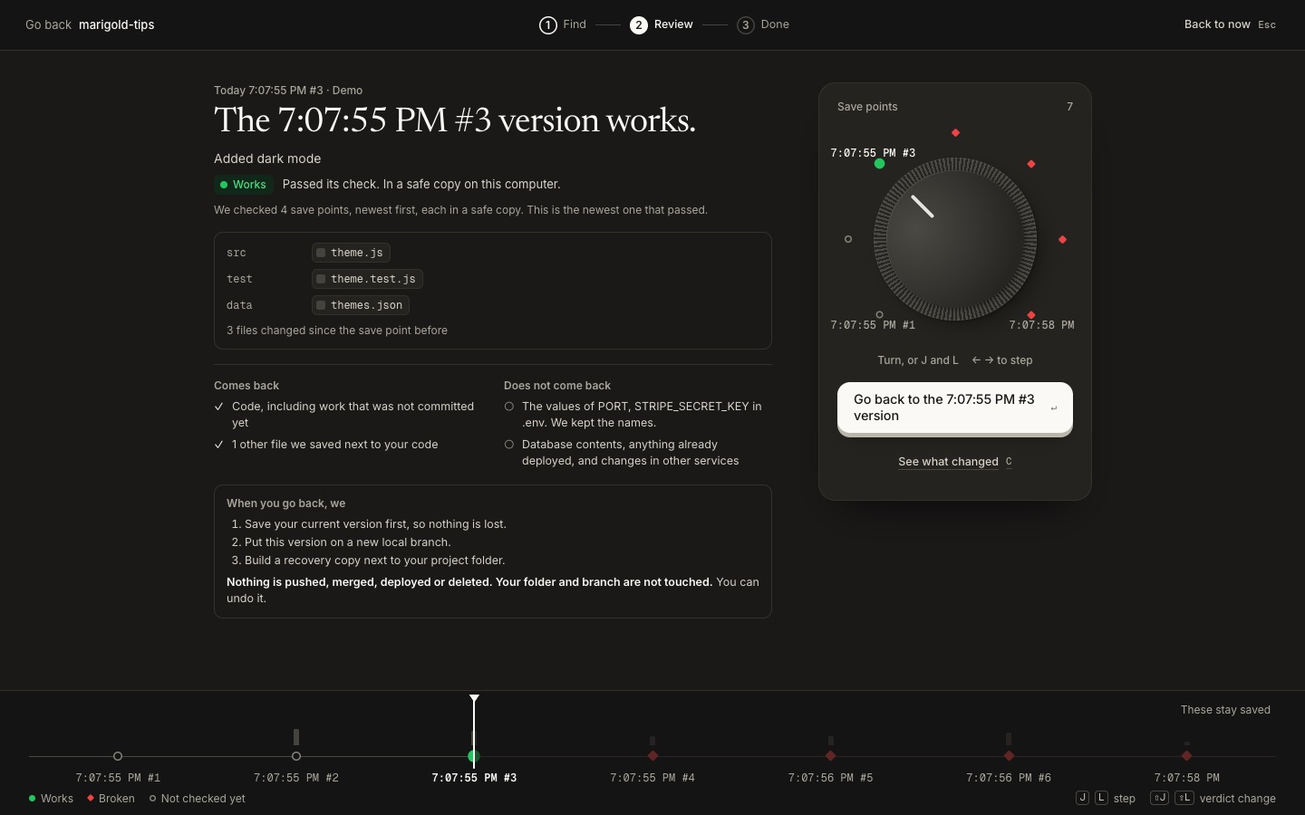Screen dimensions: 1305x815
Task: Select the hollow circle at the left of the dial
Action: pos(848,239)
